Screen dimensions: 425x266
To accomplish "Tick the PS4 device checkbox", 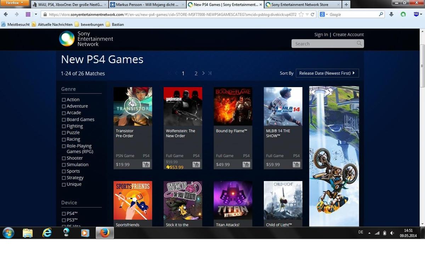I will pos(64,214).
